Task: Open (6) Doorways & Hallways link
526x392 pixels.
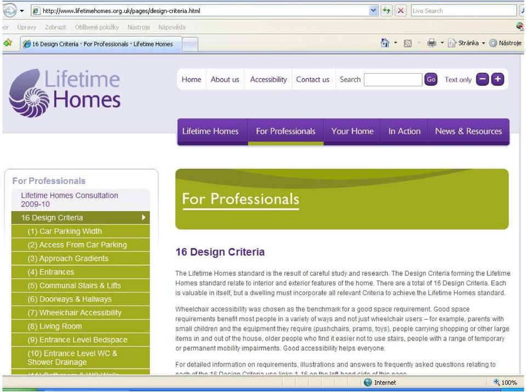Action: [81, 299]
